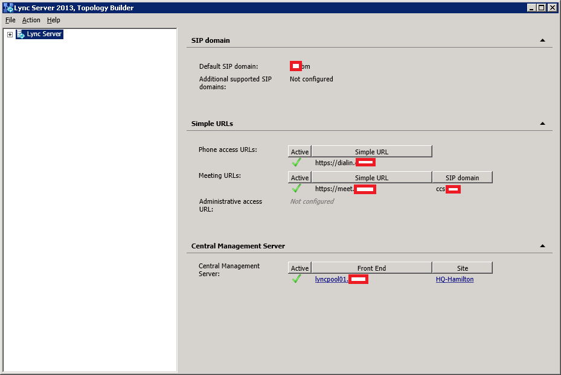The width and height of the screenshot is (561, 375).
Task: Open the Help menu
Action: [53, 20]
